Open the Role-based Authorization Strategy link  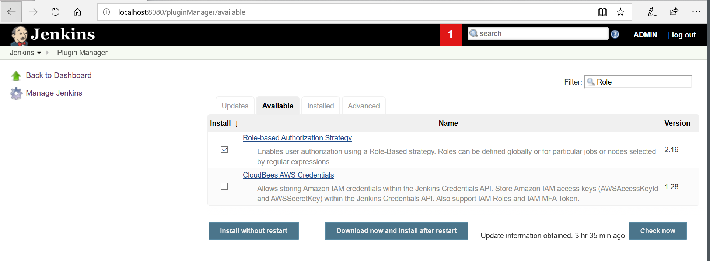click(x=297, y=138)
